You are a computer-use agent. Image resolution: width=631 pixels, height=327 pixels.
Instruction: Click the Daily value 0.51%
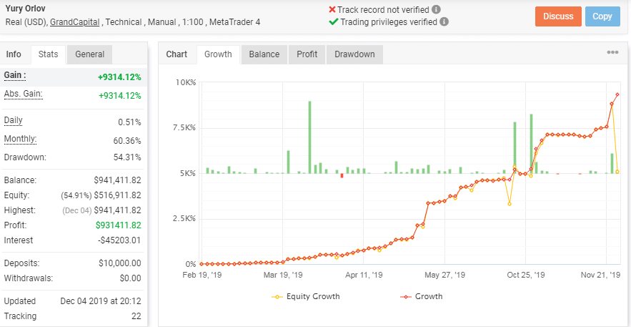(x=130, y=122)
